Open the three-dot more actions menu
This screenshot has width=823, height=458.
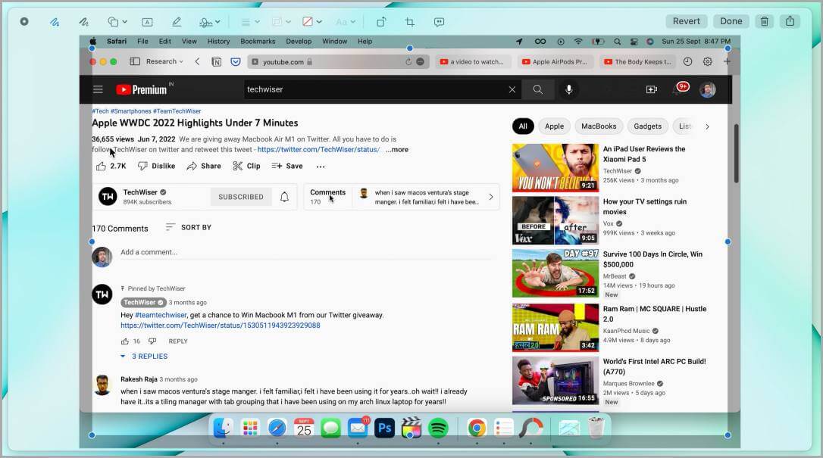[x=321, y=167]
